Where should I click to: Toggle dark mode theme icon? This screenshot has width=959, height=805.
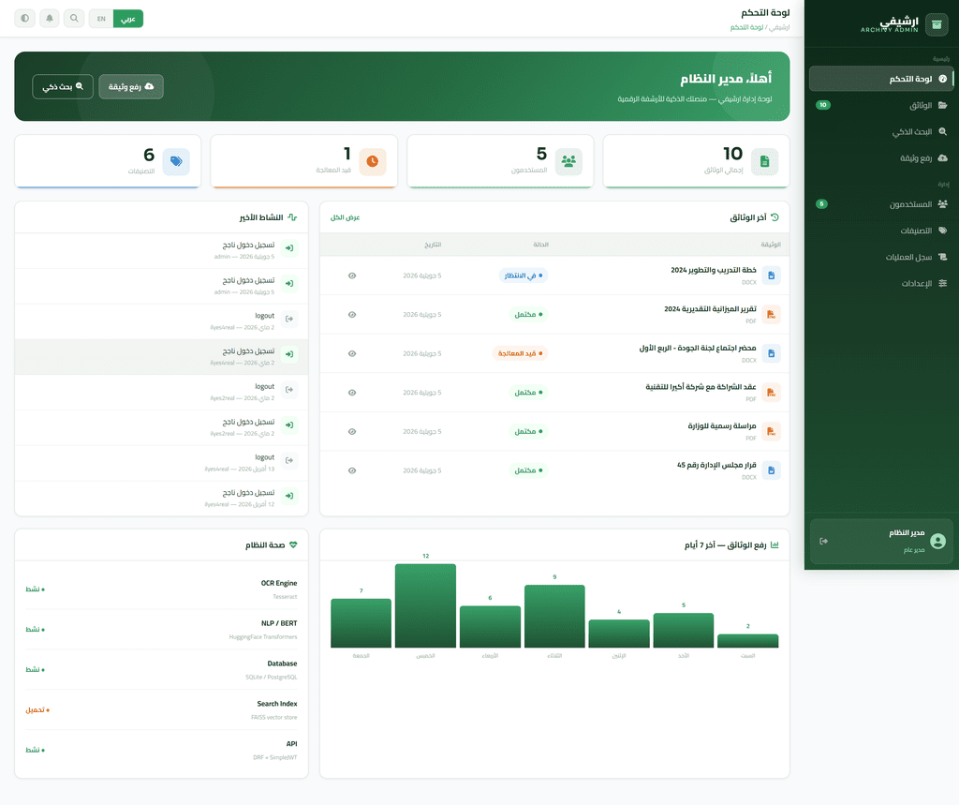tap(24, 19)
